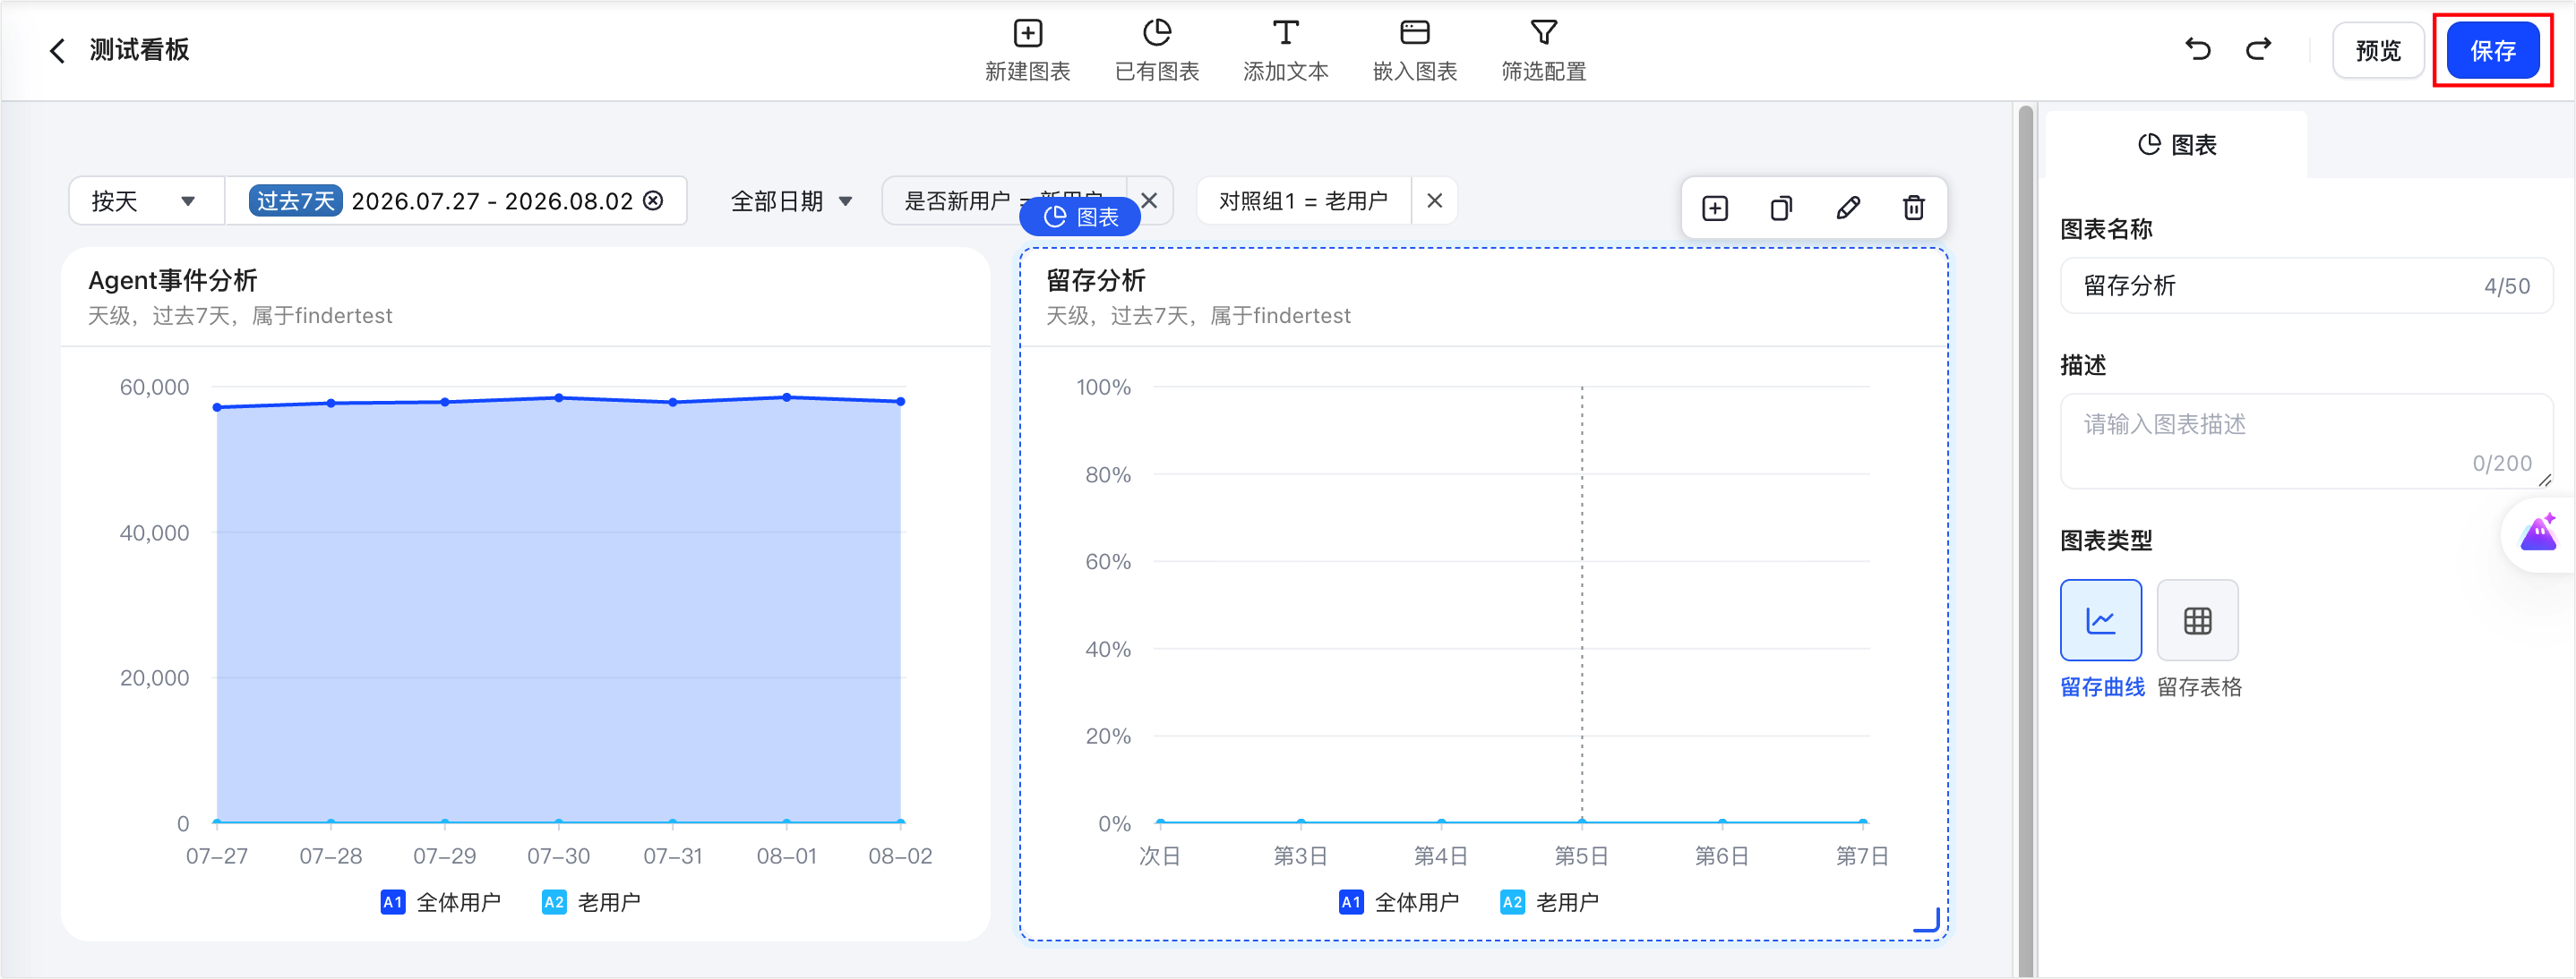Screen dimensions: 2576x979
Task: Open 新建图表 to create a chart
Action: 1027,51
